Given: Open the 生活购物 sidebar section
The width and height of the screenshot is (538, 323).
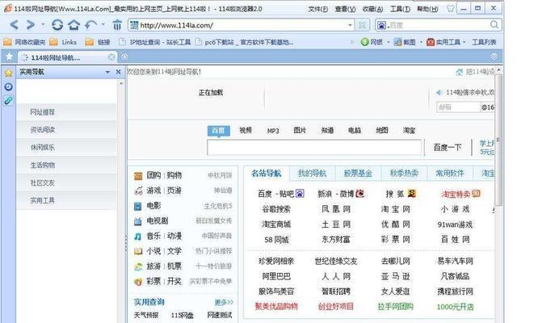Looking at the screenshot, I should pyautogui.click(x=66, y=166).
